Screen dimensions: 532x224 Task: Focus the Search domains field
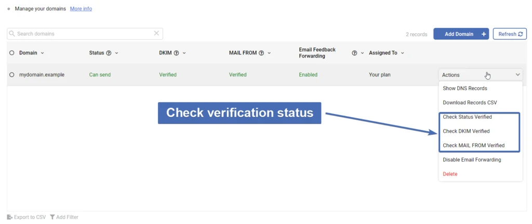[x=85, y=34]
